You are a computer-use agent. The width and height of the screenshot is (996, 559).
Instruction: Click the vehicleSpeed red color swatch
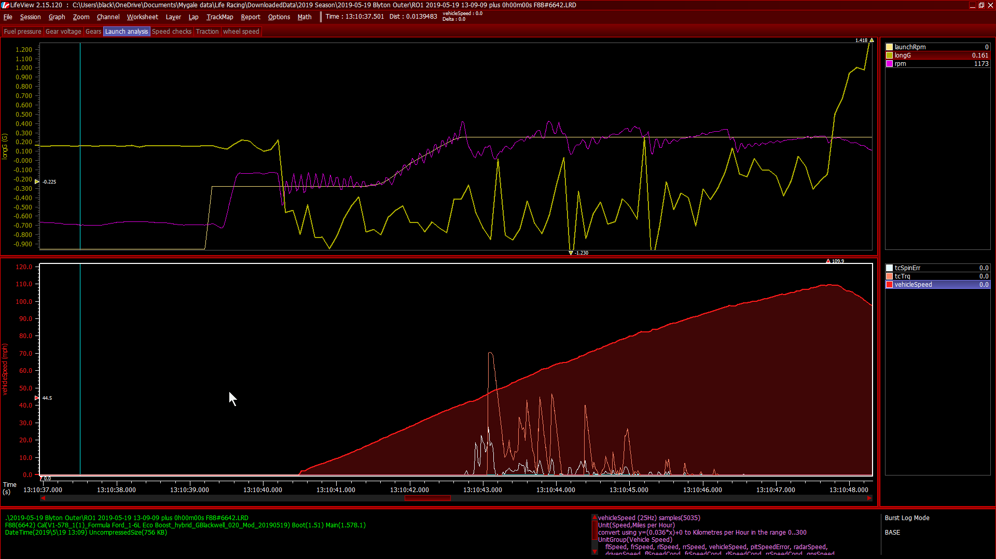889,285
